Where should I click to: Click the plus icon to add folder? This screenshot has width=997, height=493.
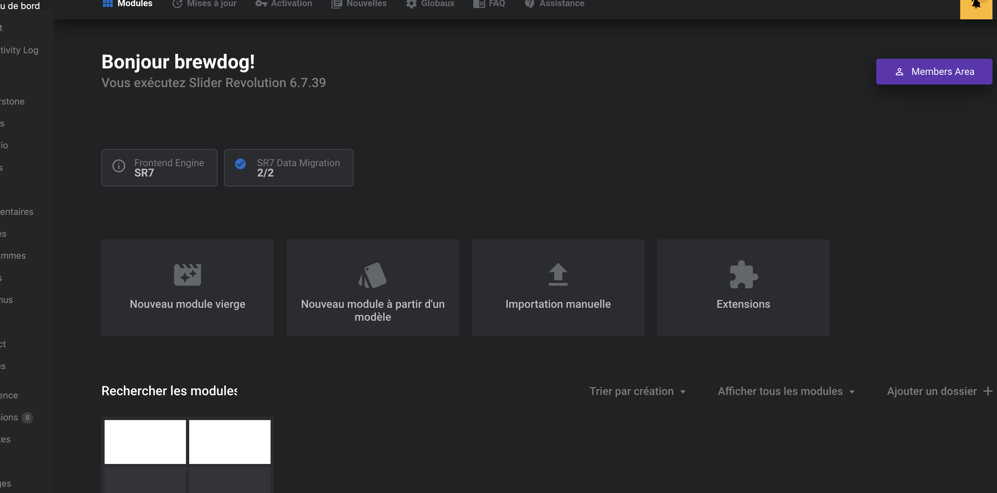988,391
